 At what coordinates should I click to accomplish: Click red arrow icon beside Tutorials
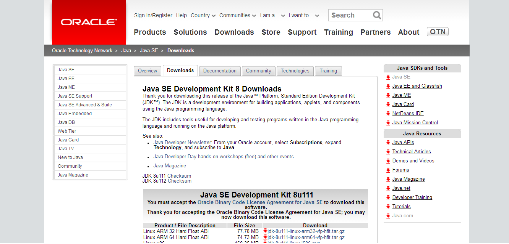click(x=388, y=207)
